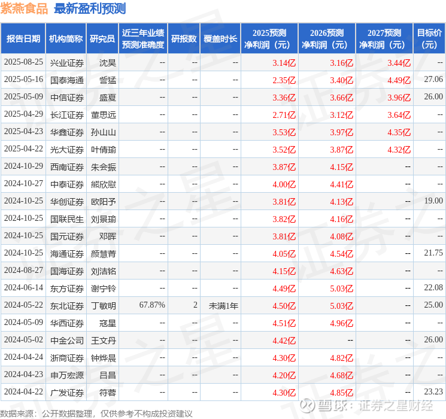Click 3.44亿 in 兴业证券 row
The image size is (446, 419).
coord(399,63)
